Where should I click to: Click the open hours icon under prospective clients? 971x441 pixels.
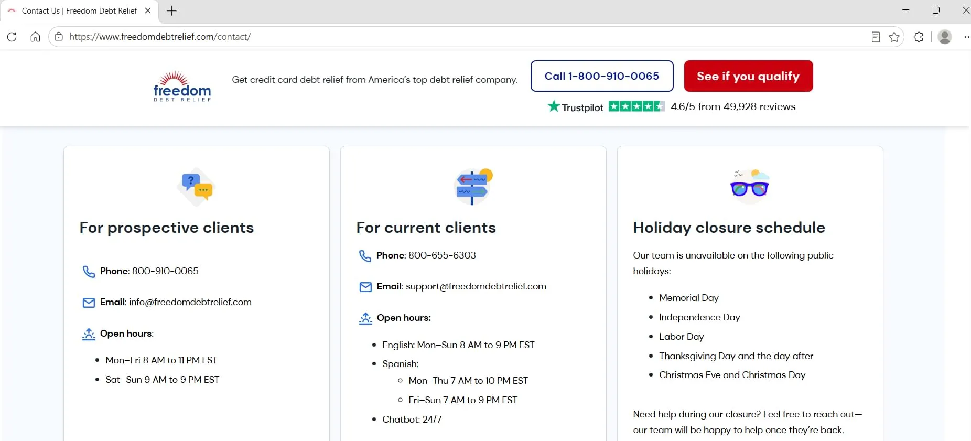pos(89,334)
